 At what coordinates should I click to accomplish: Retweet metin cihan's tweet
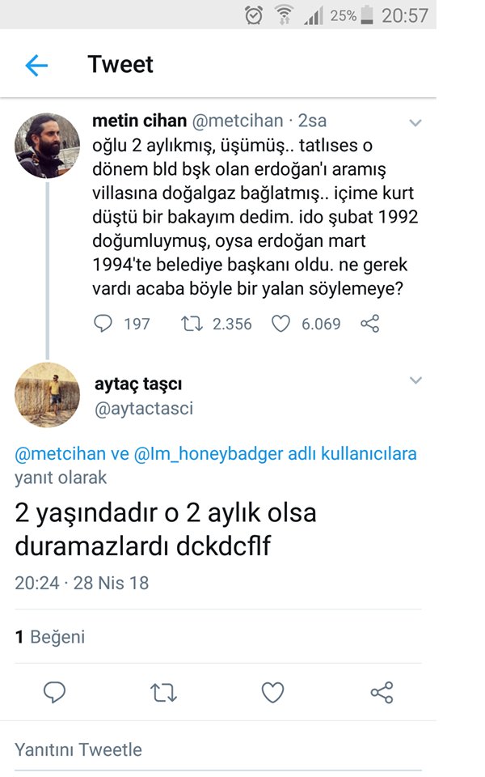tap(191, 324)
